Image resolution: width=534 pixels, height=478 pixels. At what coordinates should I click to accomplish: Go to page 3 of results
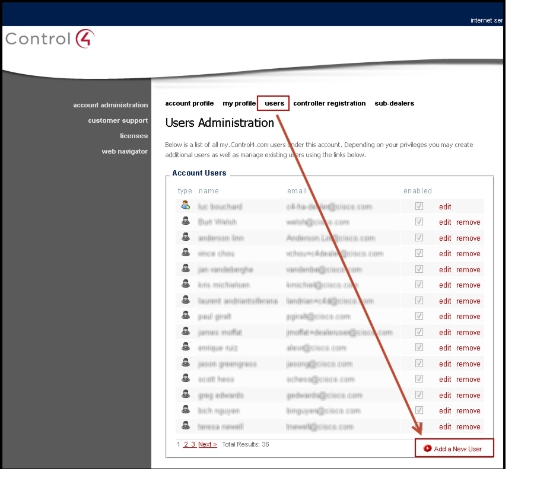click(x=193, y=444)
